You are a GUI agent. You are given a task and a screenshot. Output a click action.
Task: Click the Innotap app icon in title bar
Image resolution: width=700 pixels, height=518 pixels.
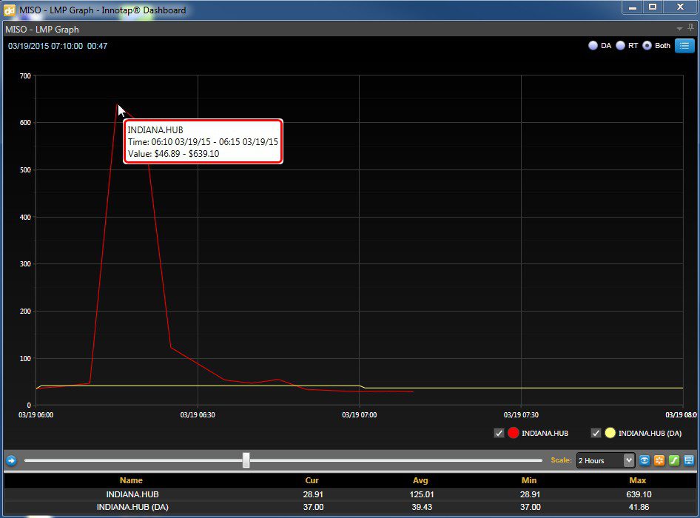pos(9,10)
